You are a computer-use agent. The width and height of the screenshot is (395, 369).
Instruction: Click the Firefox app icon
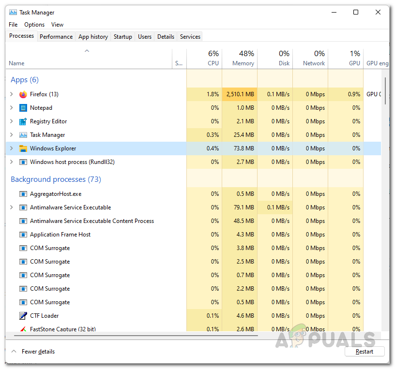click(23, 94)
